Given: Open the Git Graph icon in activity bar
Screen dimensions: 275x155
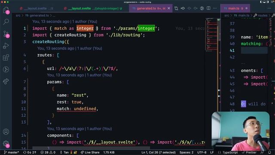Looking at the screenshot, I should [x=6, y=69].
